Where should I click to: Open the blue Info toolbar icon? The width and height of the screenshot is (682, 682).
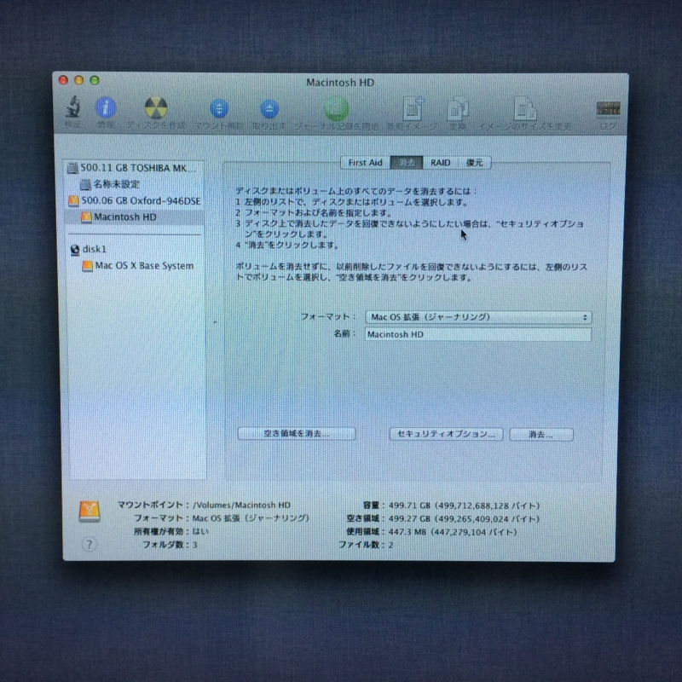pos(106,107)
